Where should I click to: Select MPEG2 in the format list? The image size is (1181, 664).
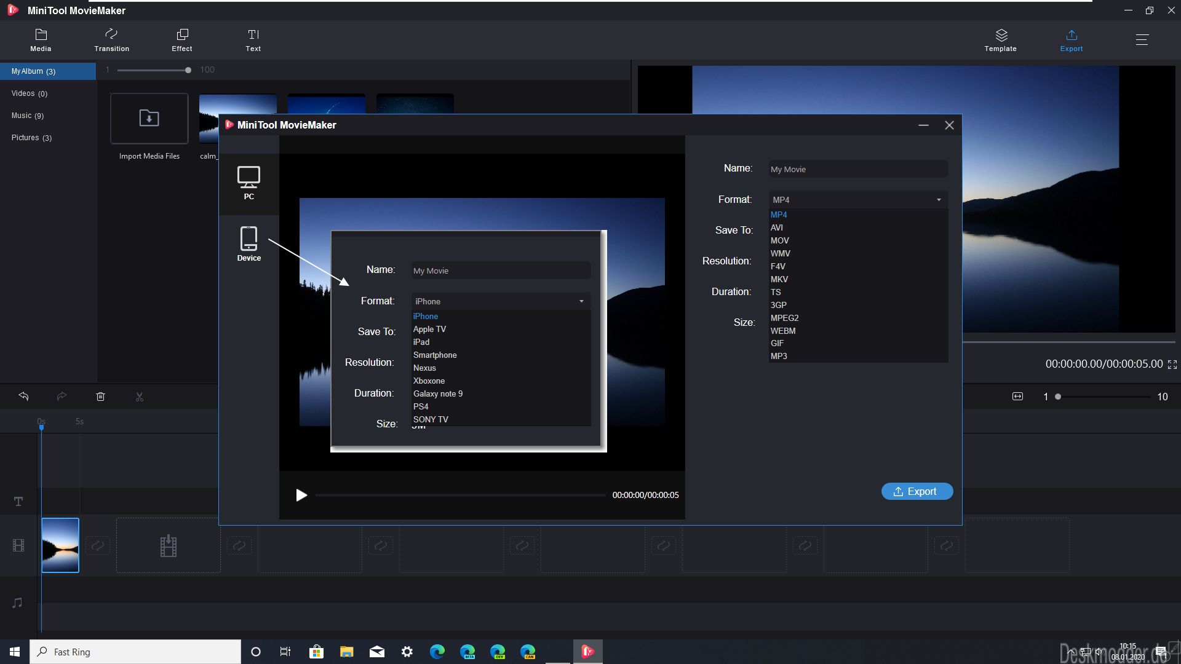(x=858, y=318)
